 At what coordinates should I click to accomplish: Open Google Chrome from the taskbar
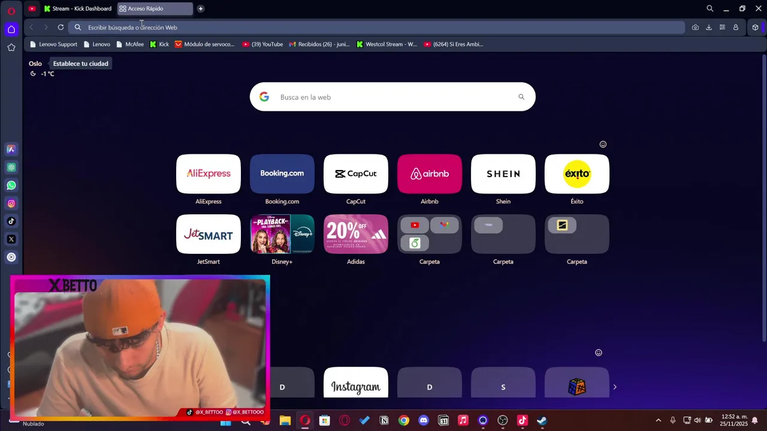pos(404,421)
